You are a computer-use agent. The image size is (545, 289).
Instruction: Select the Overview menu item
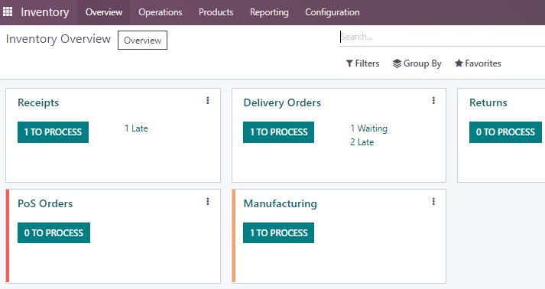[x=104, y=12]
